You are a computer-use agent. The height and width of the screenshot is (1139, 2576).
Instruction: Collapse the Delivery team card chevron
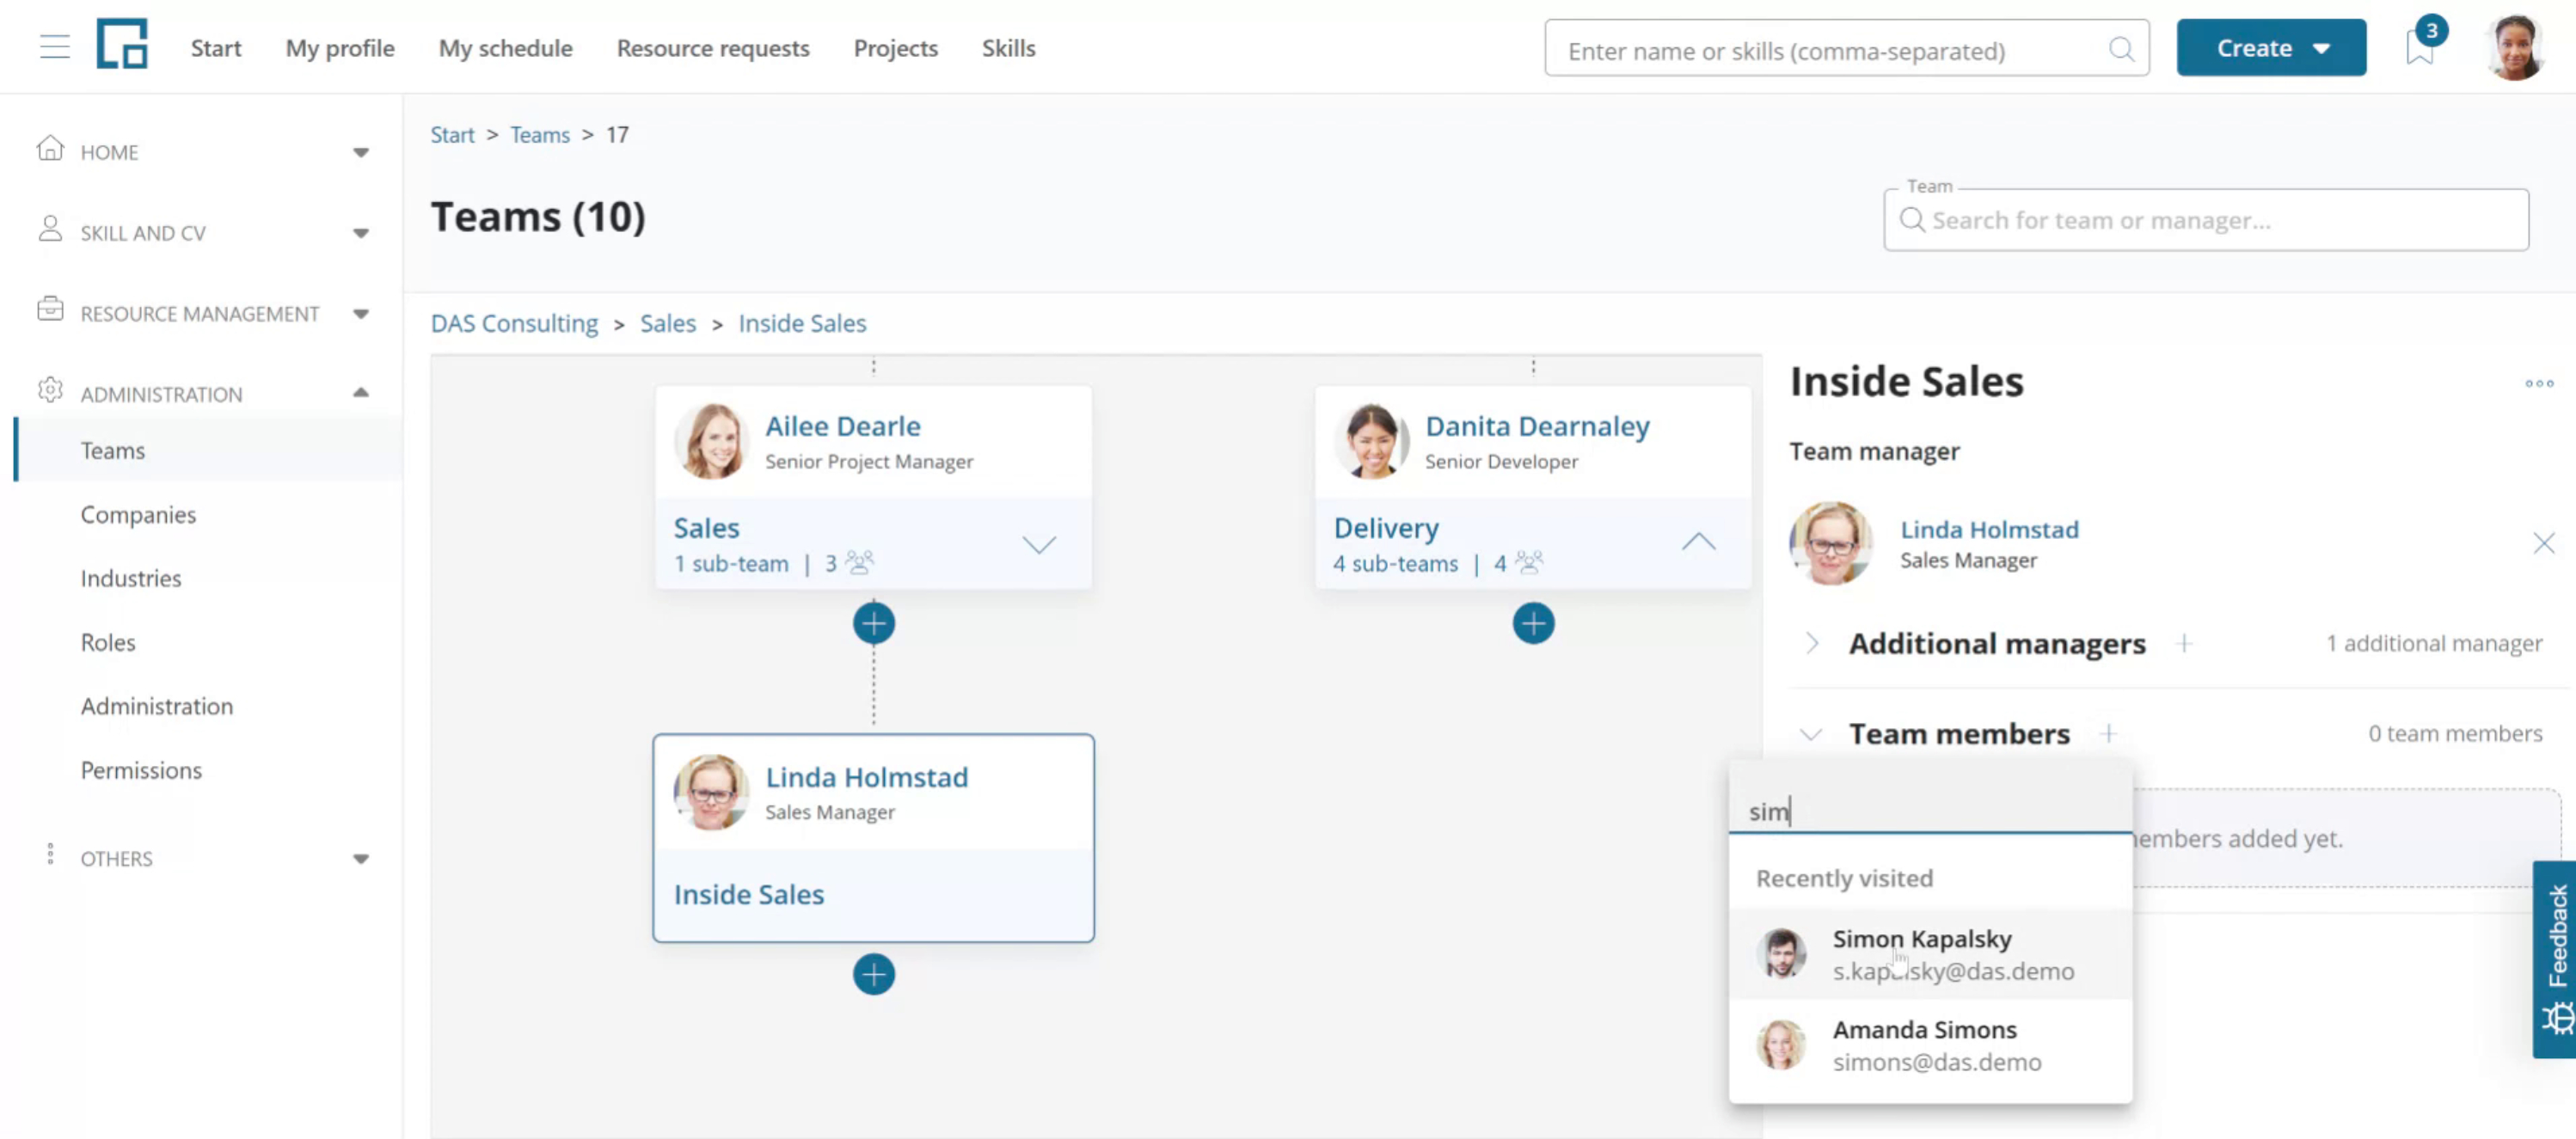(x=1698, y=542)
